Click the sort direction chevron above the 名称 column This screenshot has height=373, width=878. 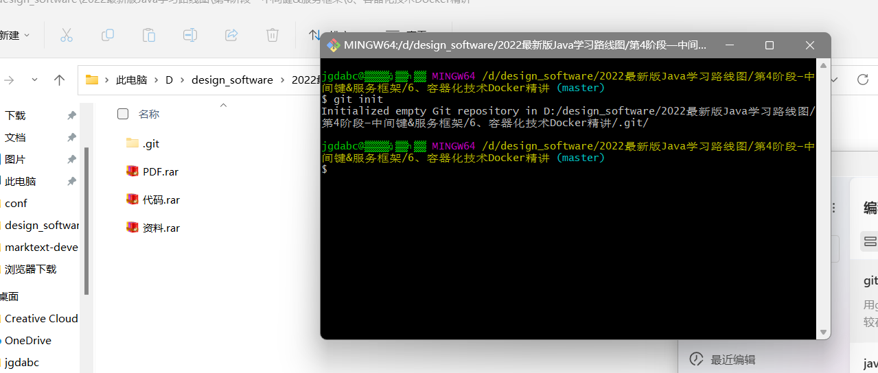[x=223, y=106]
